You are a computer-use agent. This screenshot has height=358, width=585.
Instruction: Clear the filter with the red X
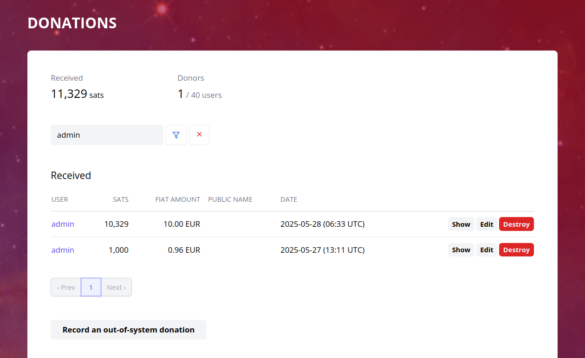pos(199,135)
